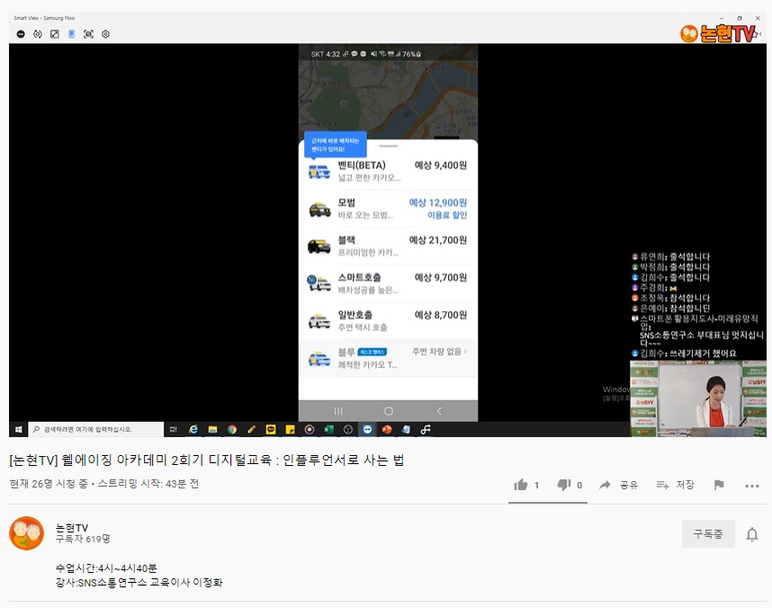Tap the phone home navigation icon
Viewport: 772px width, 608px height.
pyautogui.click(x=389, y=411)
